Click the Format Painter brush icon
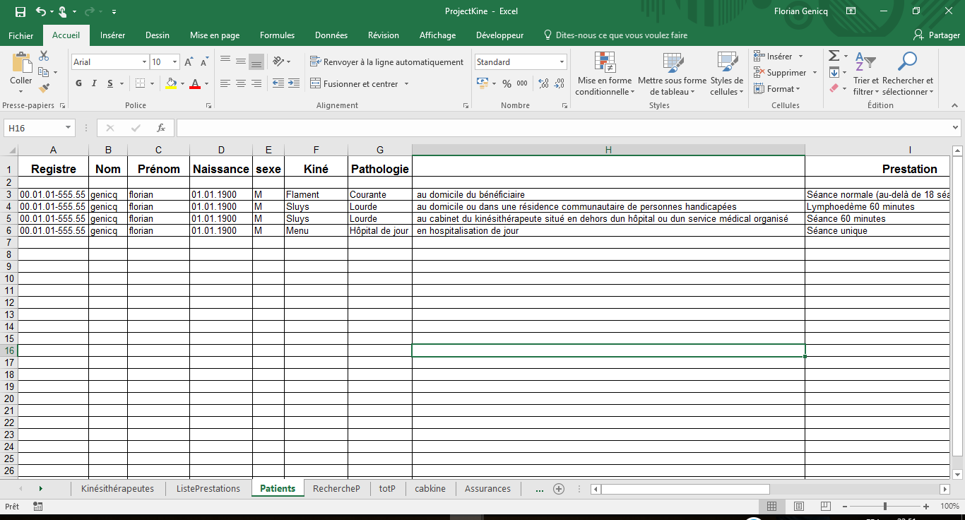 point(44,88)
